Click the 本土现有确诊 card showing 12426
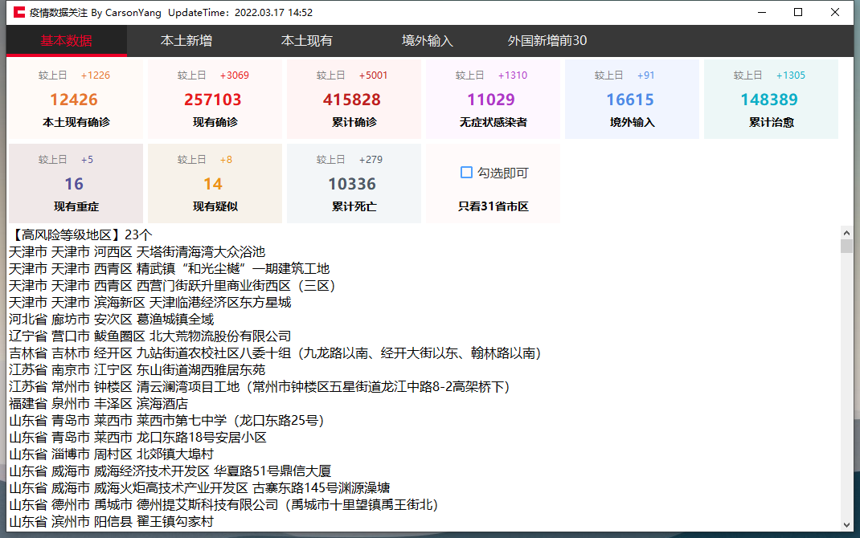860x538 pixels. (x=75, y=100)
